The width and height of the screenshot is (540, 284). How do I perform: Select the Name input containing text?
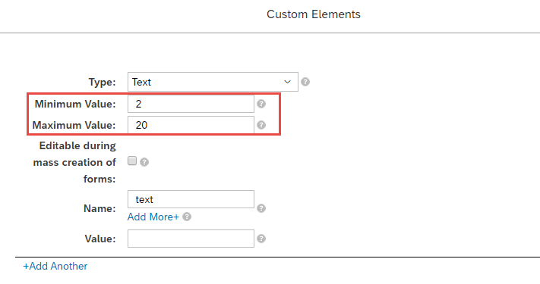click(191, 199)
